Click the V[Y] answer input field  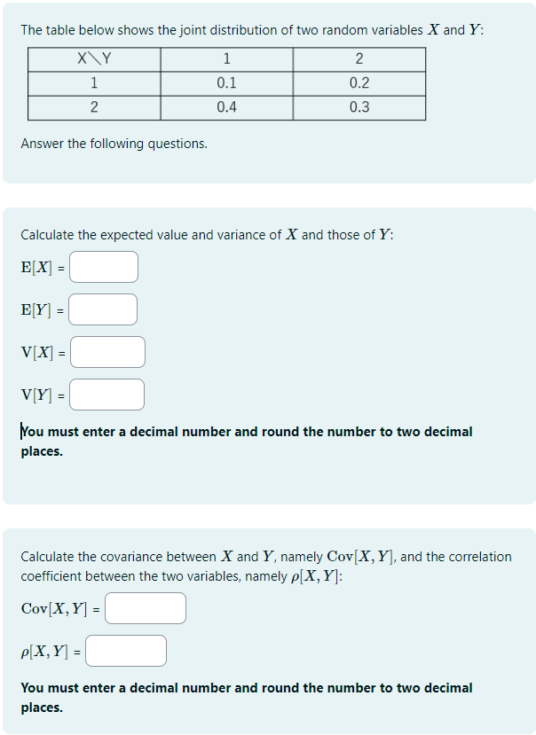(106, 394)
